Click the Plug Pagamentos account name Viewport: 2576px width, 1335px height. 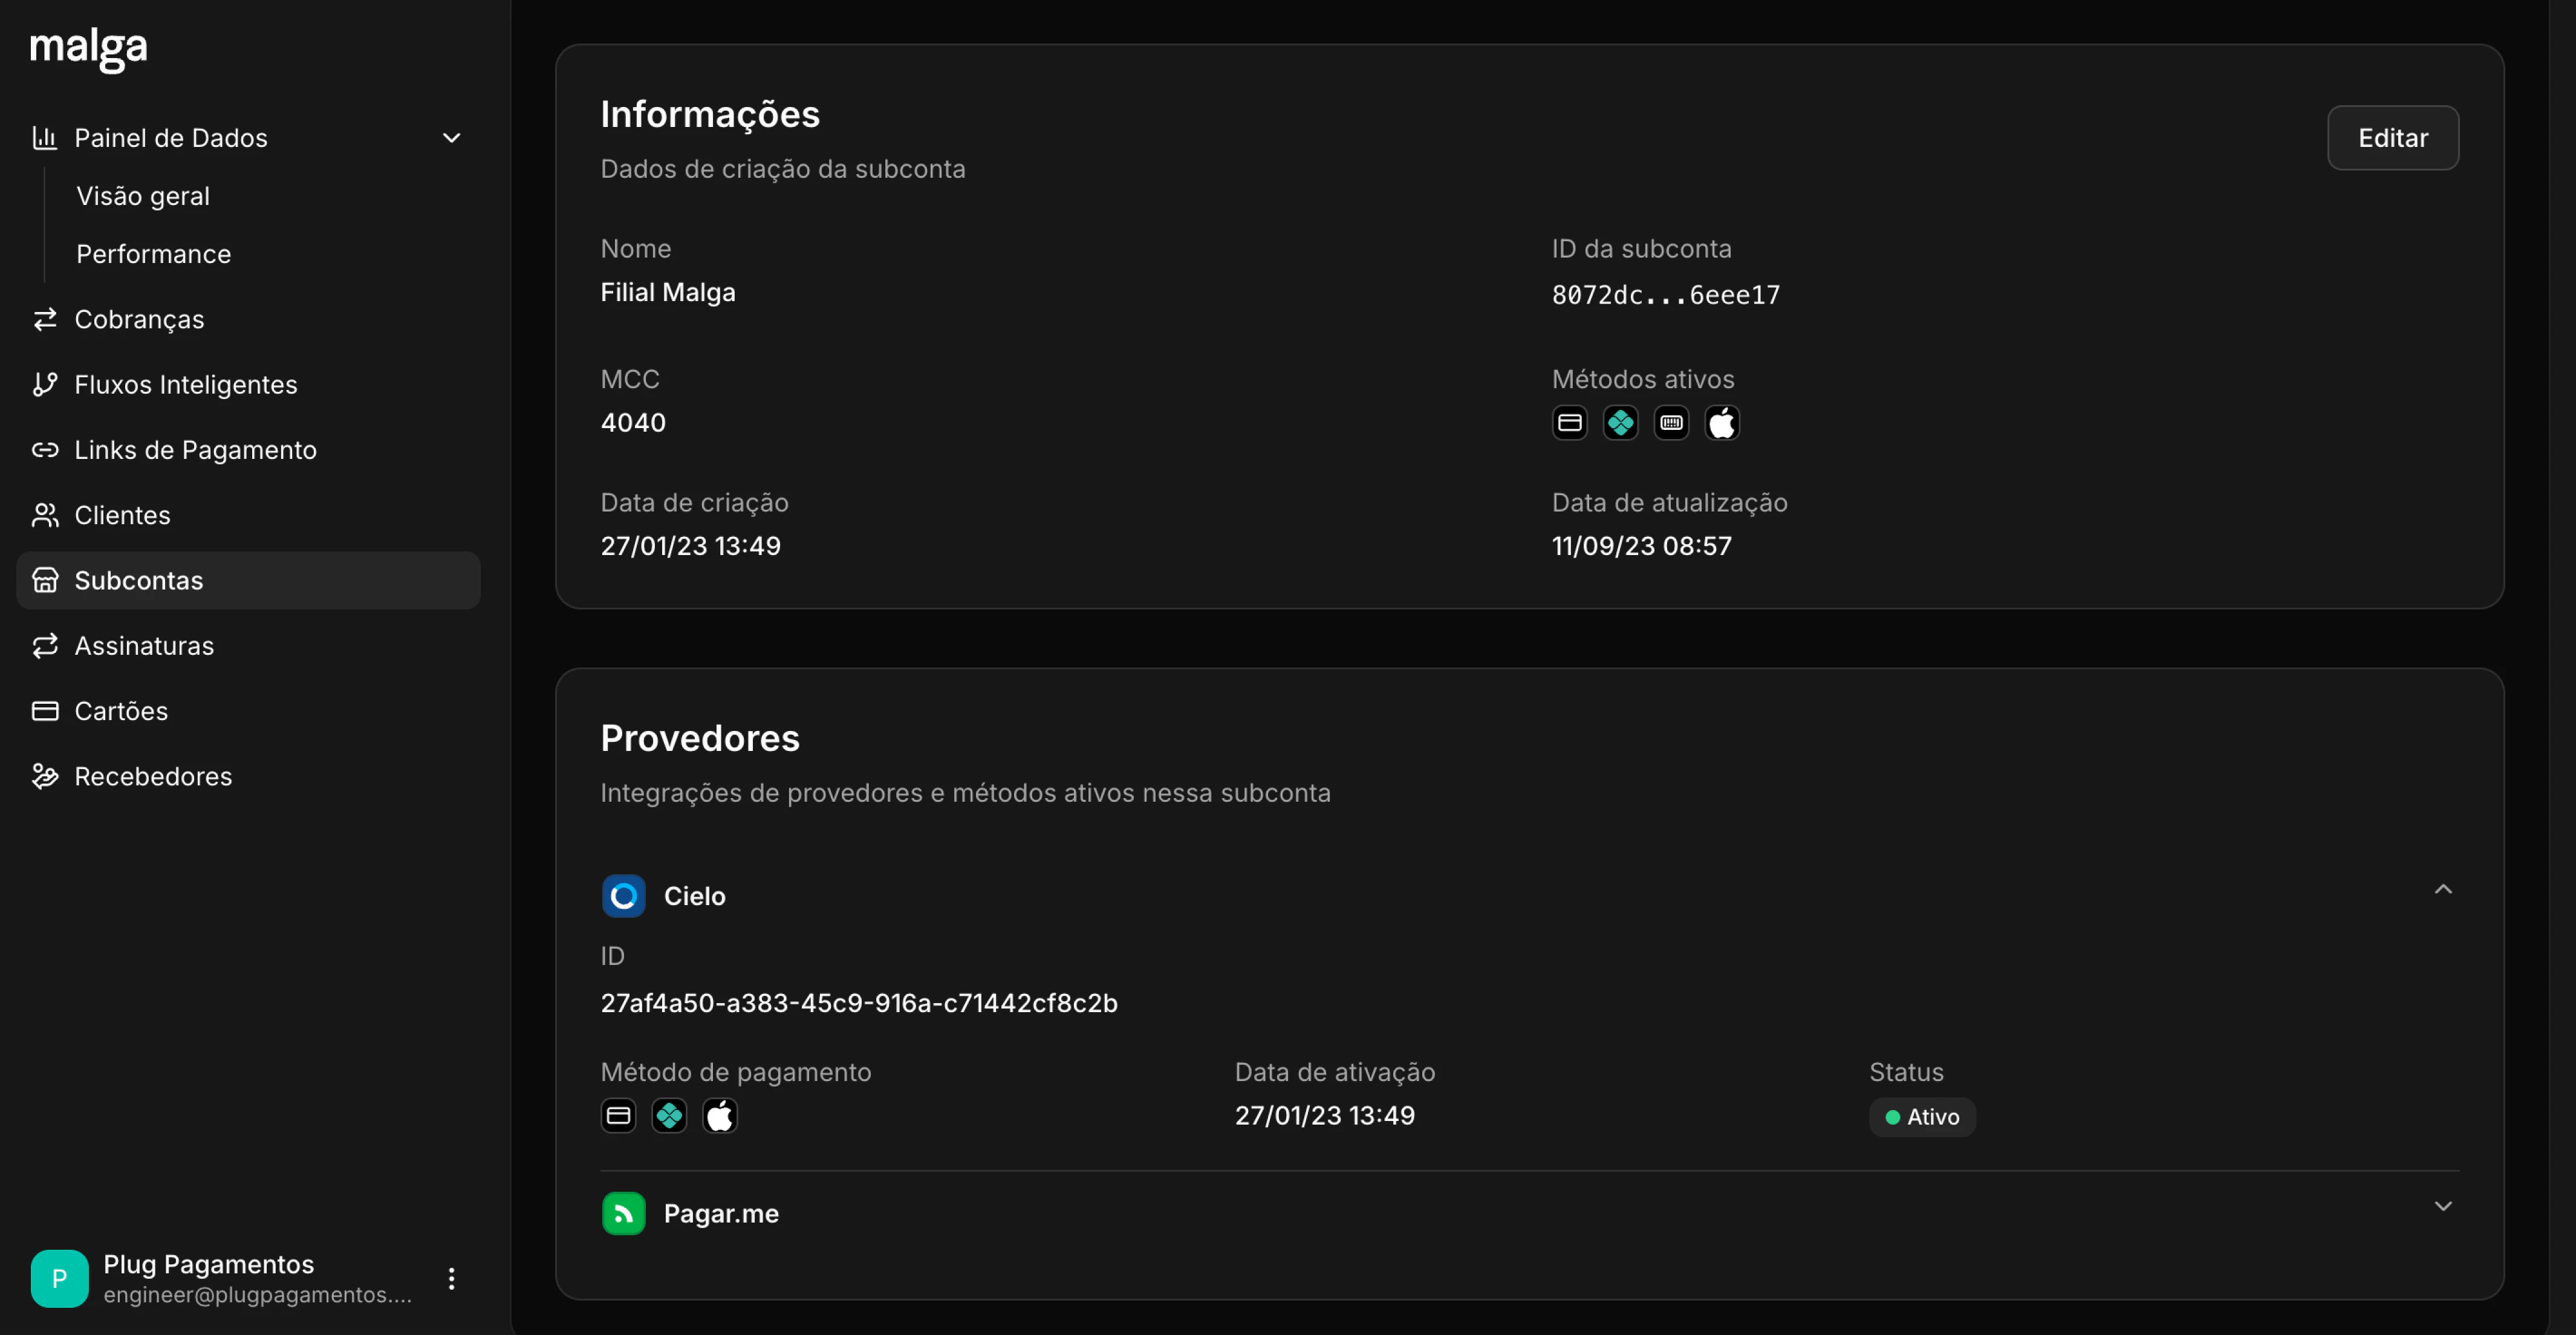pyautogui.click(x=208, y=1264)
